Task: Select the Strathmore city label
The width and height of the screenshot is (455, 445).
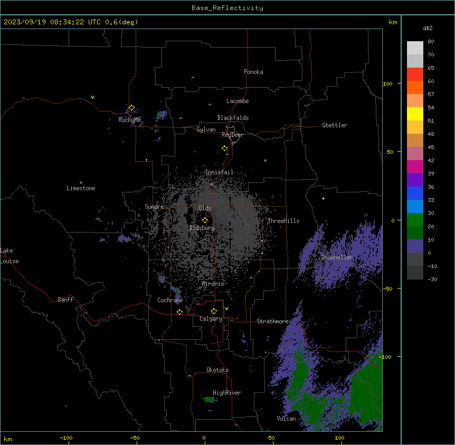Action: pos(272,321)
